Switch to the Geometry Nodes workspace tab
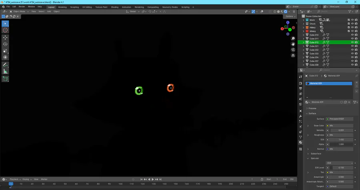360x190 pixels. (170, 7)
